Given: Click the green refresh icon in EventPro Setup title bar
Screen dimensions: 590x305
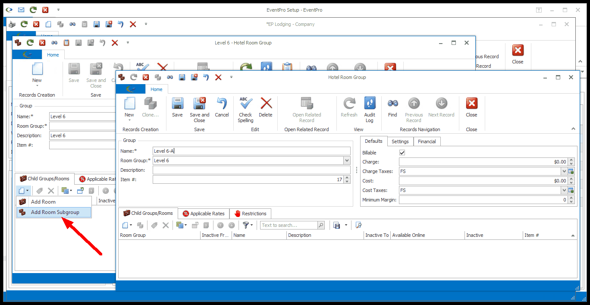Looking at the screenshot, I should point(33,10).
